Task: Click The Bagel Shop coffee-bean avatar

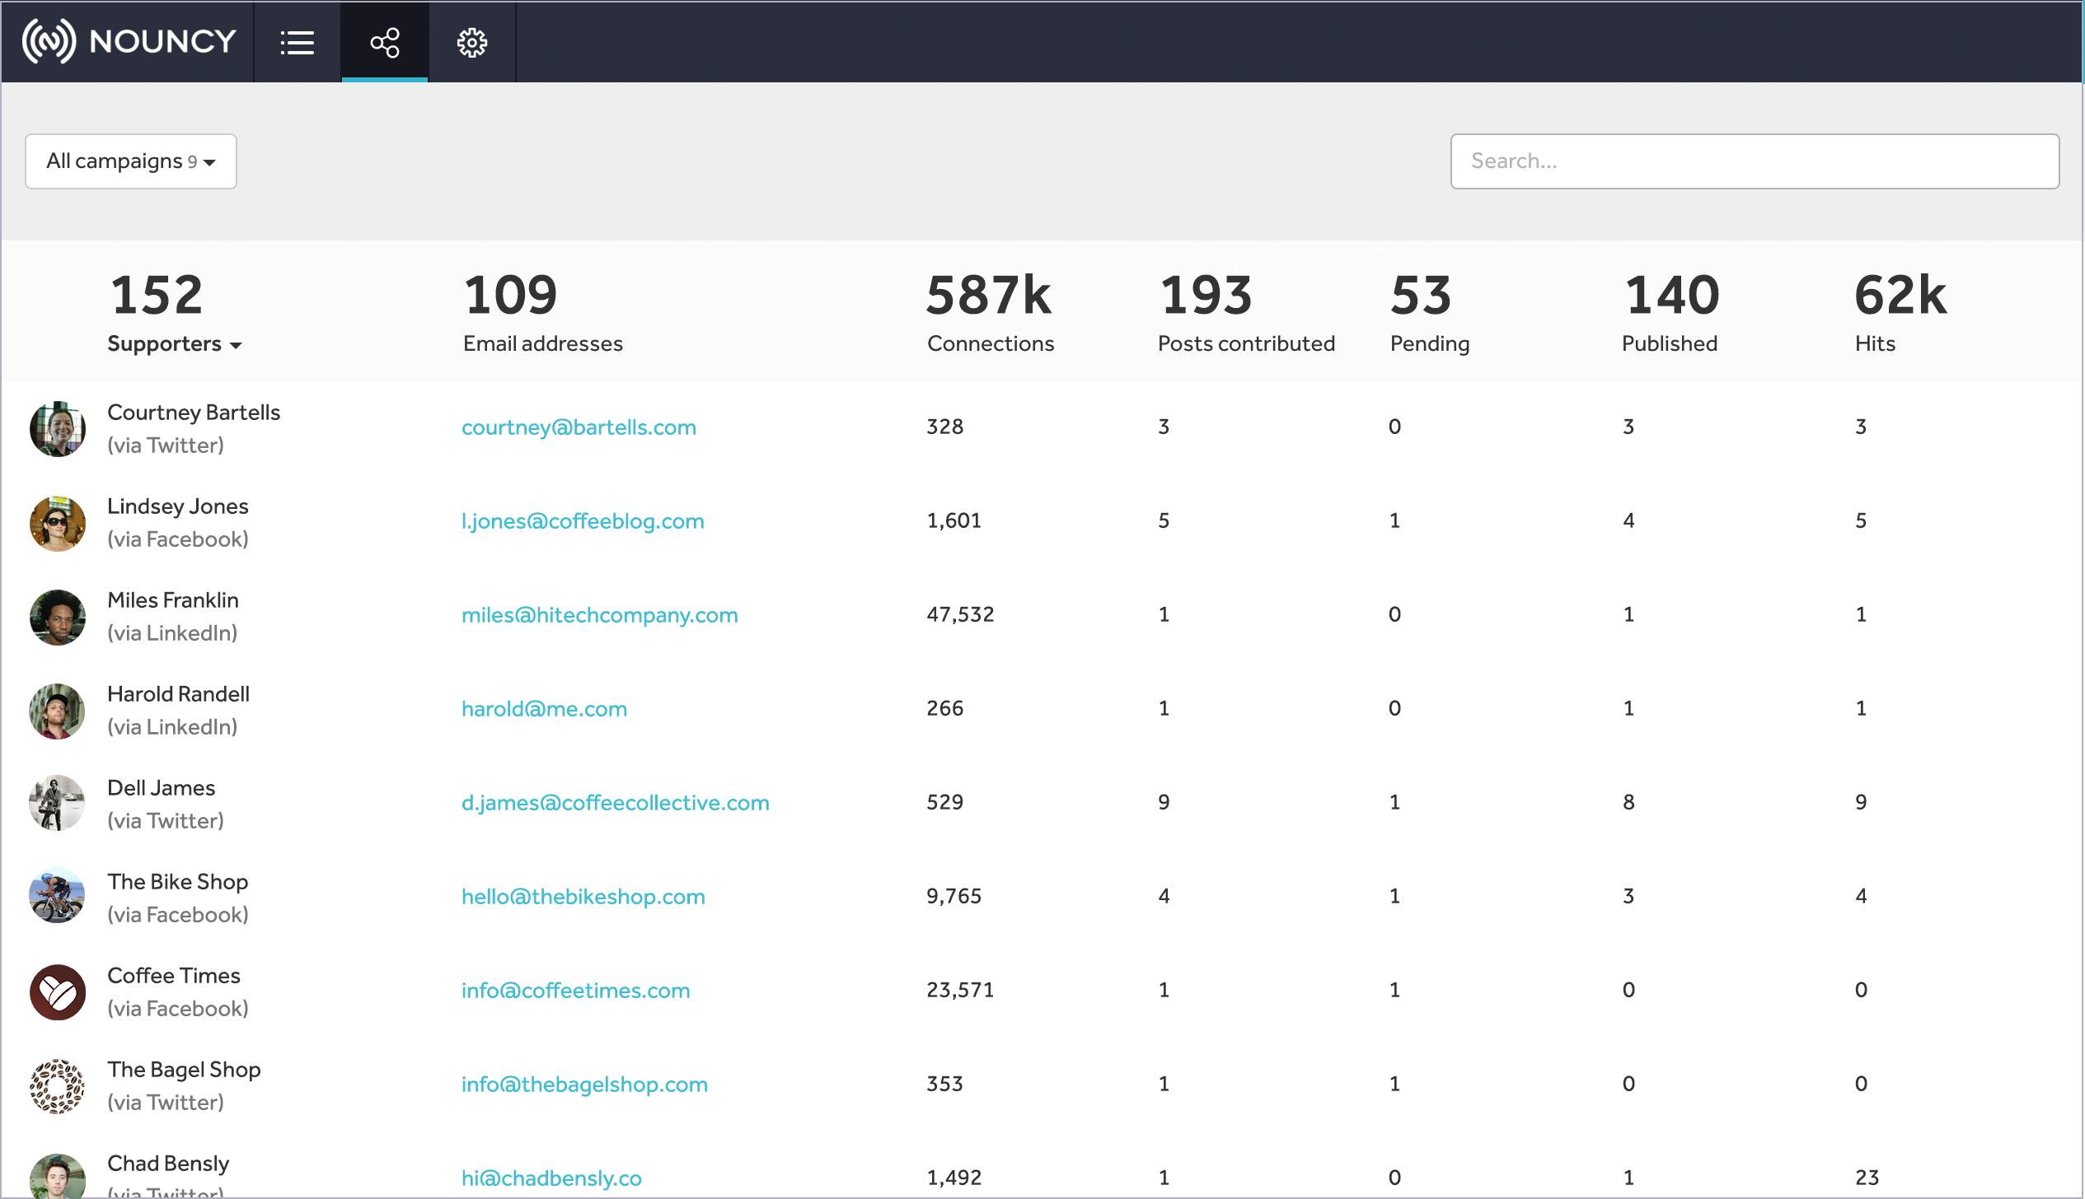Action: (58, 1085)
